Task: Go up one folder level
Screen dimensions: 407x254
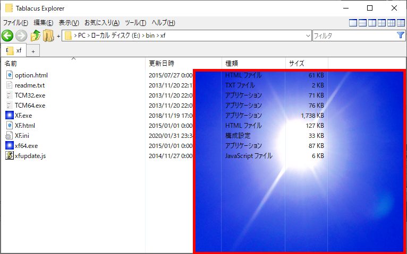Action: click(x=36, y=36)
